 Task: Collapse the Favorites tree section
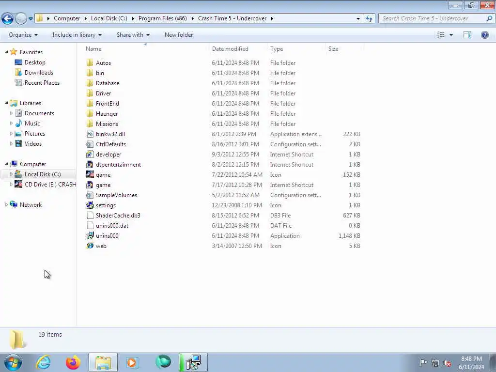coord(6,52)
